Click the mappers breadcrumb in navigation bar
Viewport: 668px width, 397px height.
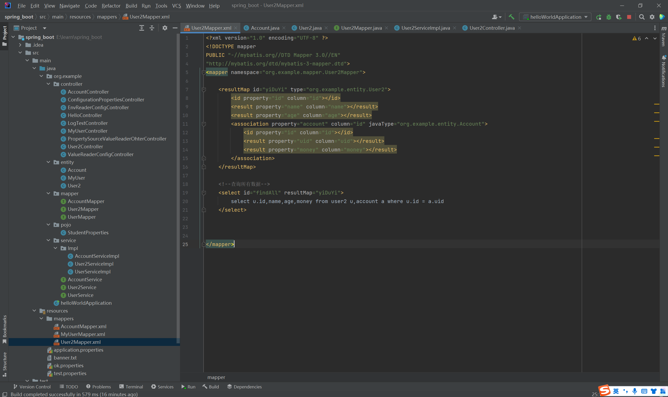107,17
